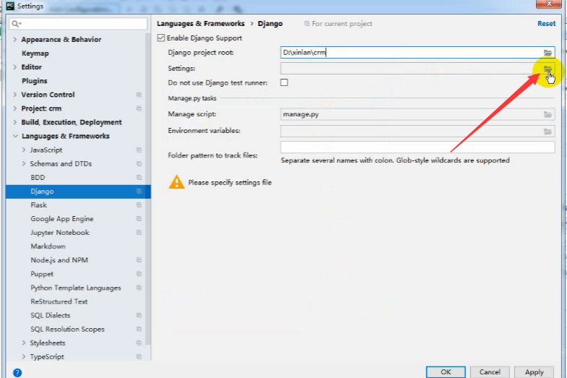Click Cancel button
This screenshot has width=567, height=378.
pyautogui.click(x=490, y=372)
